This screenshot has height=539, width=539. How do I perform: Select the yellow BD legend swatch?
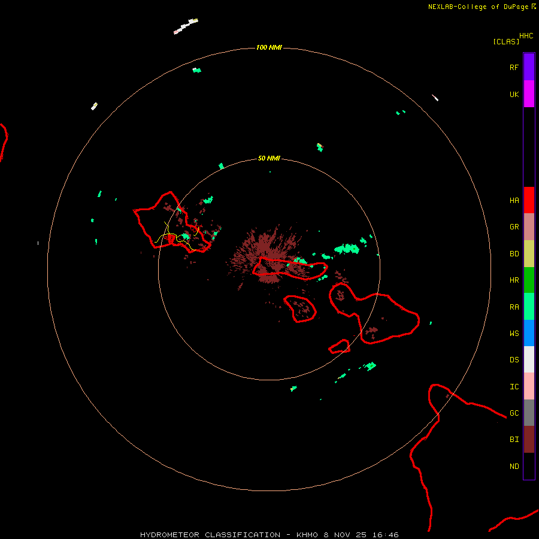click(529, 254)
